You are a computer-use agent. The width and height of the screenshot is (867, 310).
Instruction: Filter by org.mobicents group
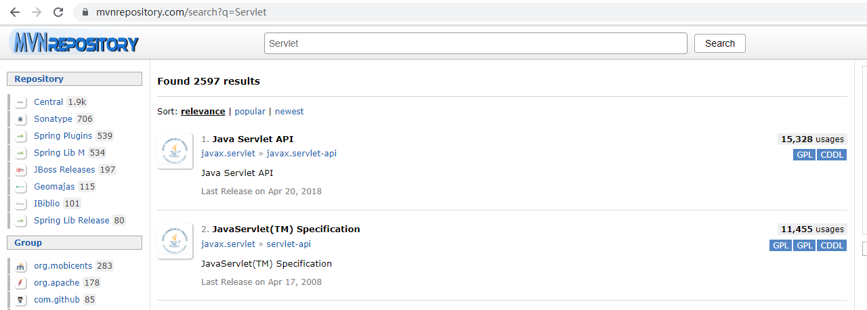[63, 265]
